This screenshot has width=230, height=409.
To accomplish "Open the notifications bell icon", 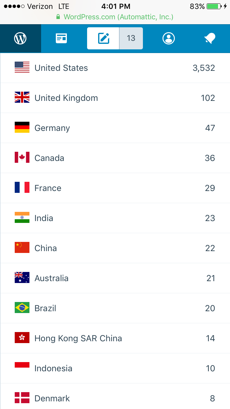I will point(210,38).
